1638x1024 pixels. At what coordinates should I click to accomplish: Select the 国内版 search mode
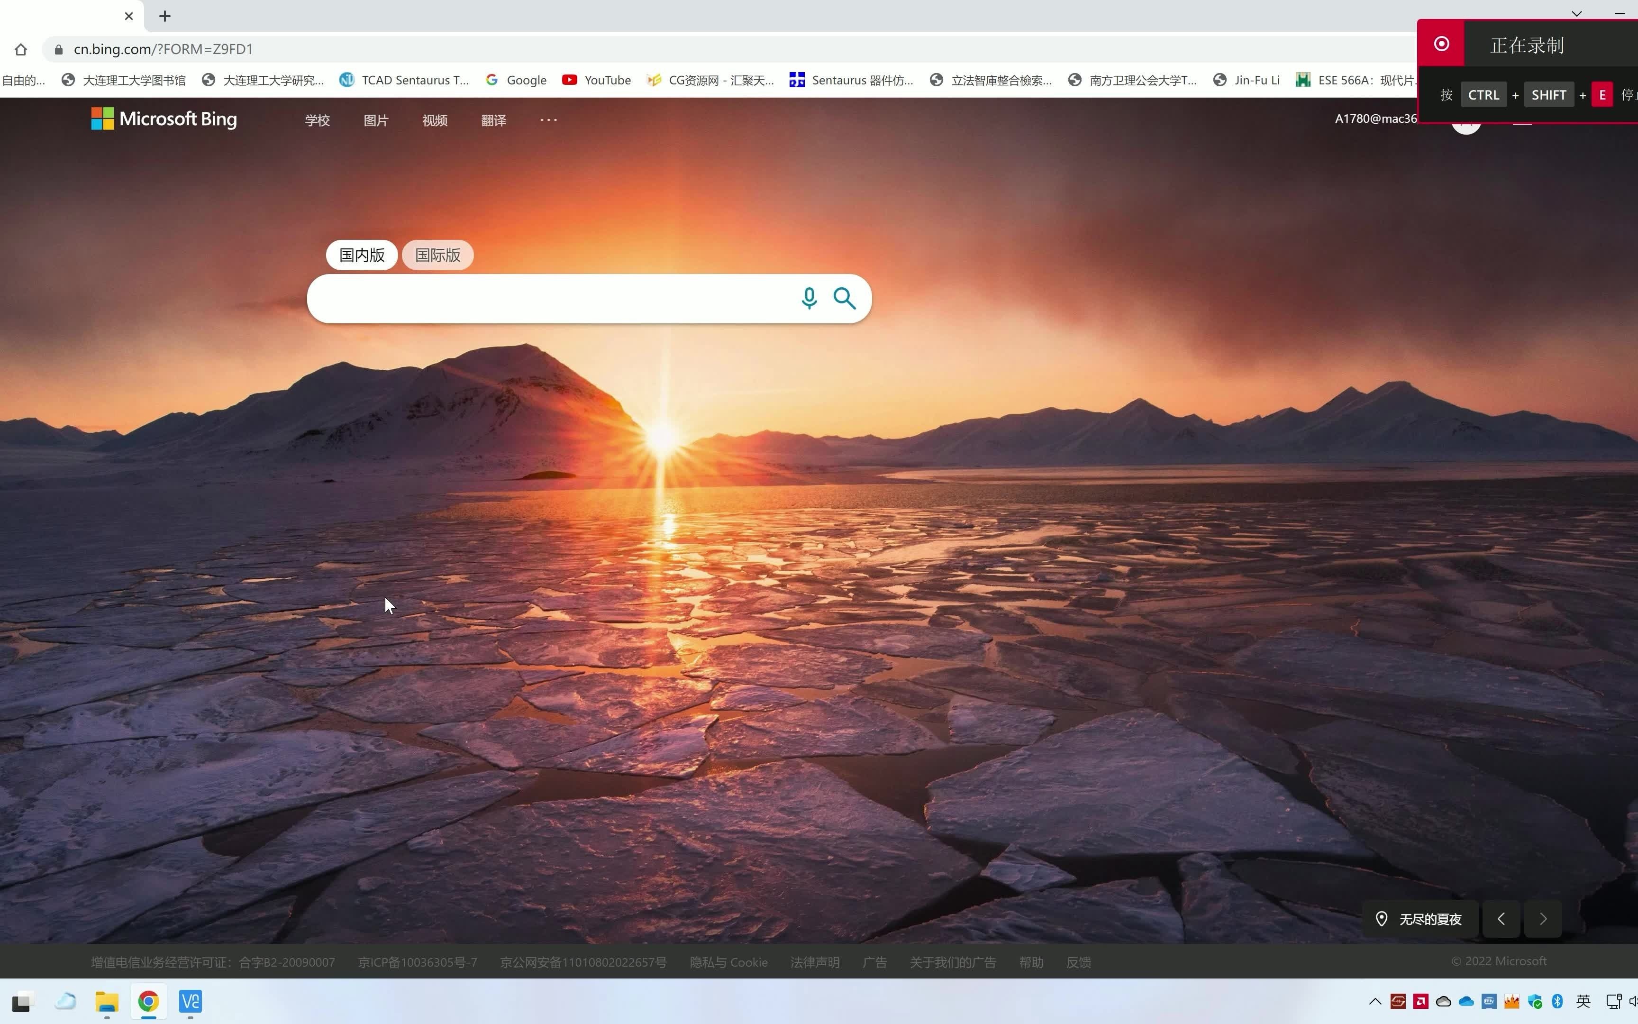pos(362,256)
